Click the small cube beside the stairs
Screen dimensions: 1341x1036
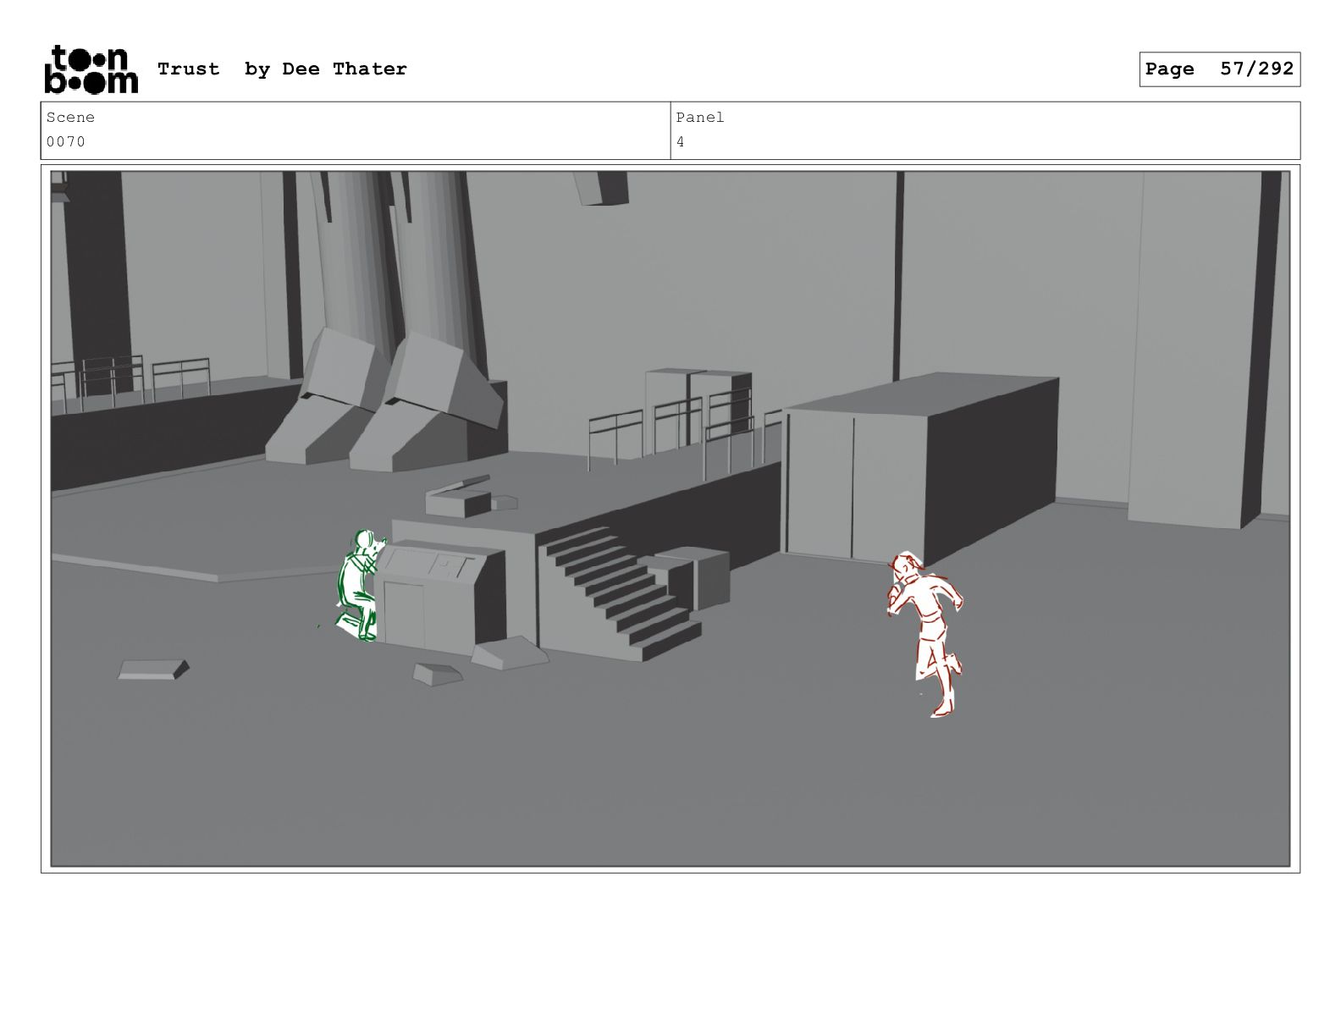click(694, 576)
